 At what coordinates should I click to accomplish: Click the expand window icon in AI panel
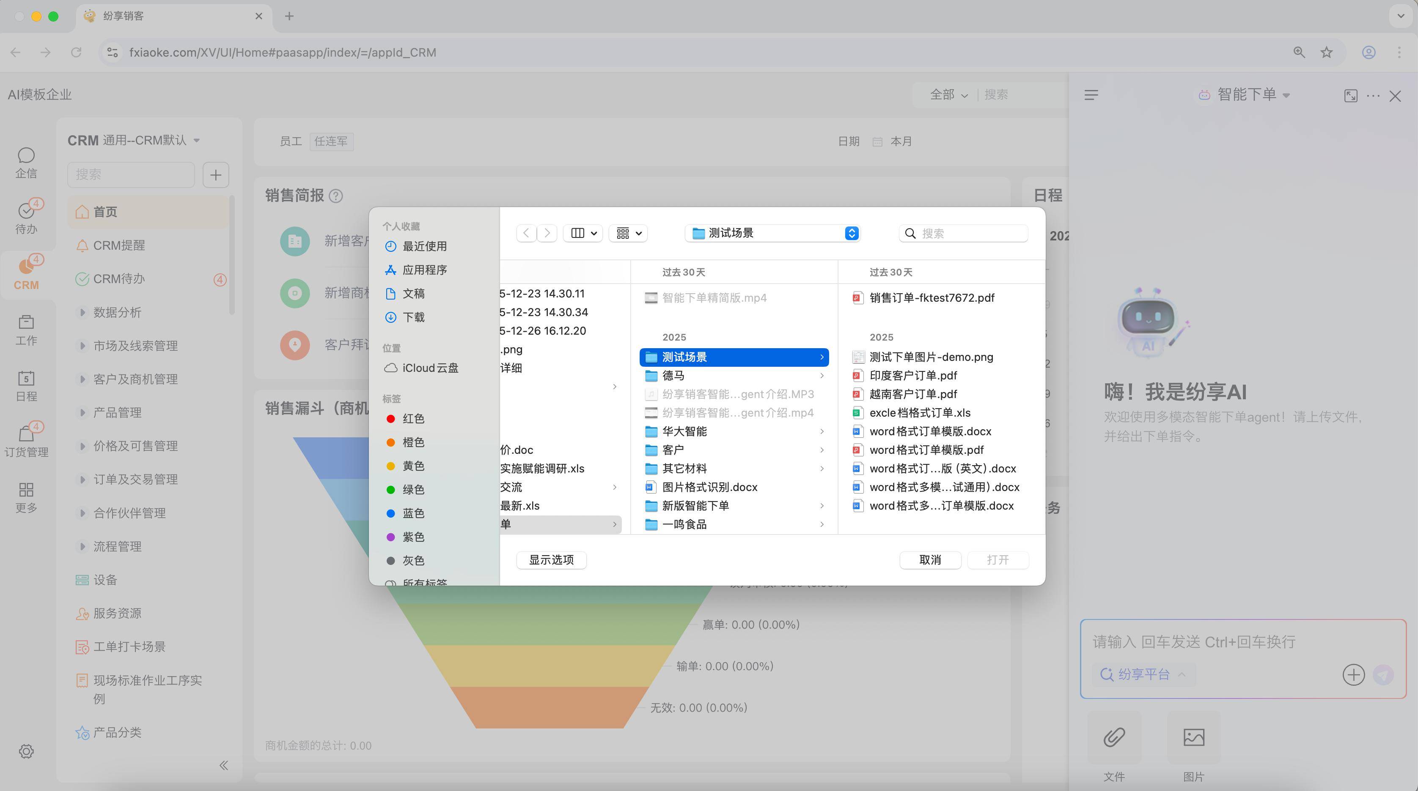1350,95
